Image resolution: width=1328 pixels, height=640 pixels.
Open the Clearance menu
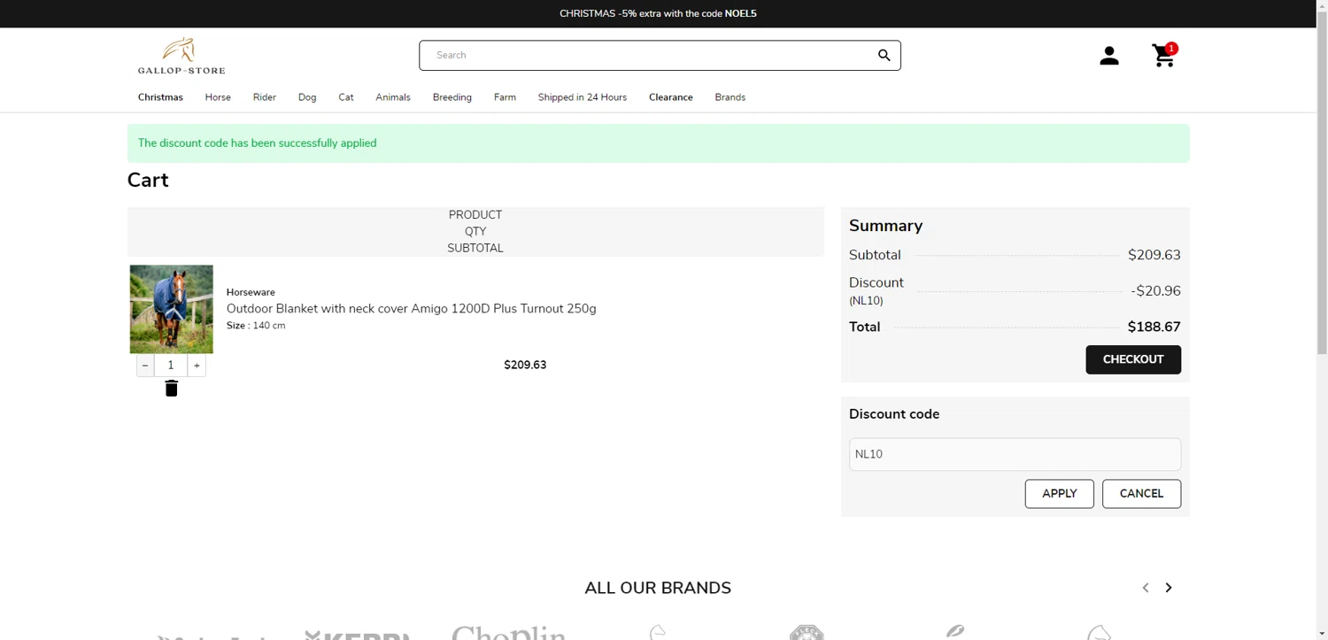coord(671,97)
